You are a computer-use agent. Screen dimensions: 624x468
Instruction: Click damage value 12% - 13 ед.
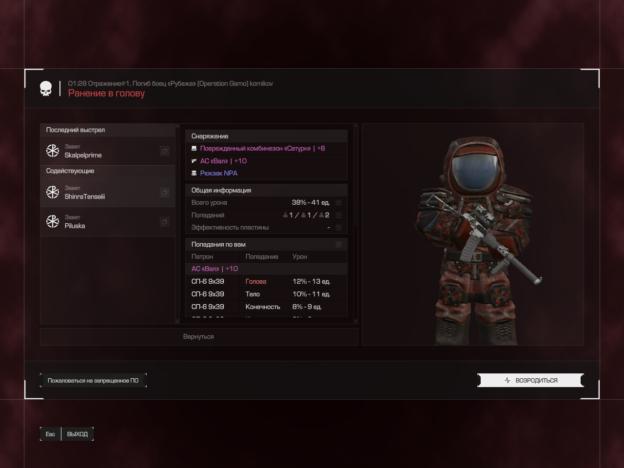click(312, 281)
